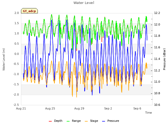Click the -1.0 left axis tick label
168x126 pixels.
[16, 74]
